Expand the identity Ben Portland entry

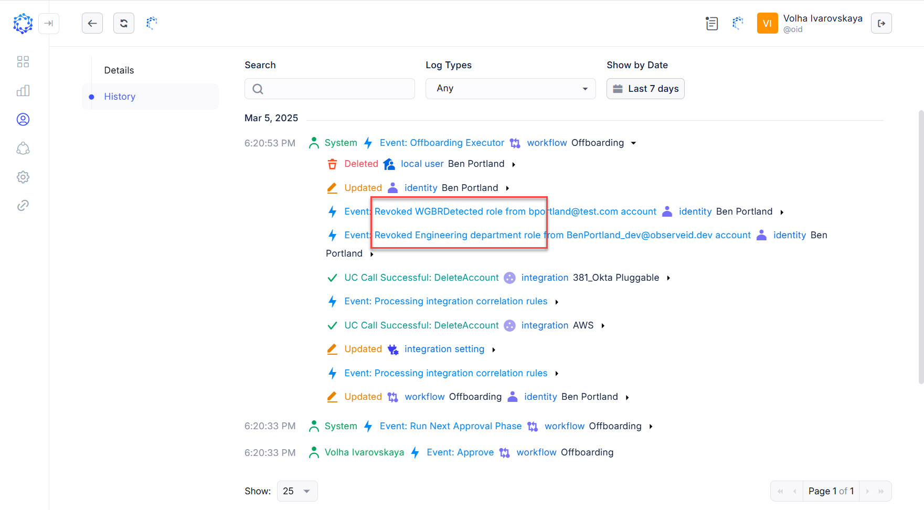click(x=507, y=188)
